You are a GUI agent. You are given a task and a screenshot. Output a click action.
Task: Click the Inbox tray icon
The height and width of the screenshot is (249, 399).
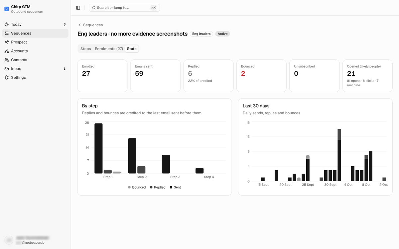(x=7, y=69)
